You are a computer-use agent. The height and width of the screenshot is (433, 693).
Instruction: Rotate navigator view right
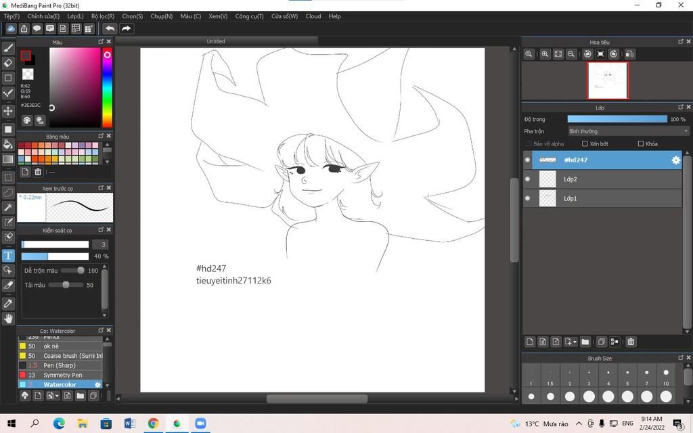[613, 54]
